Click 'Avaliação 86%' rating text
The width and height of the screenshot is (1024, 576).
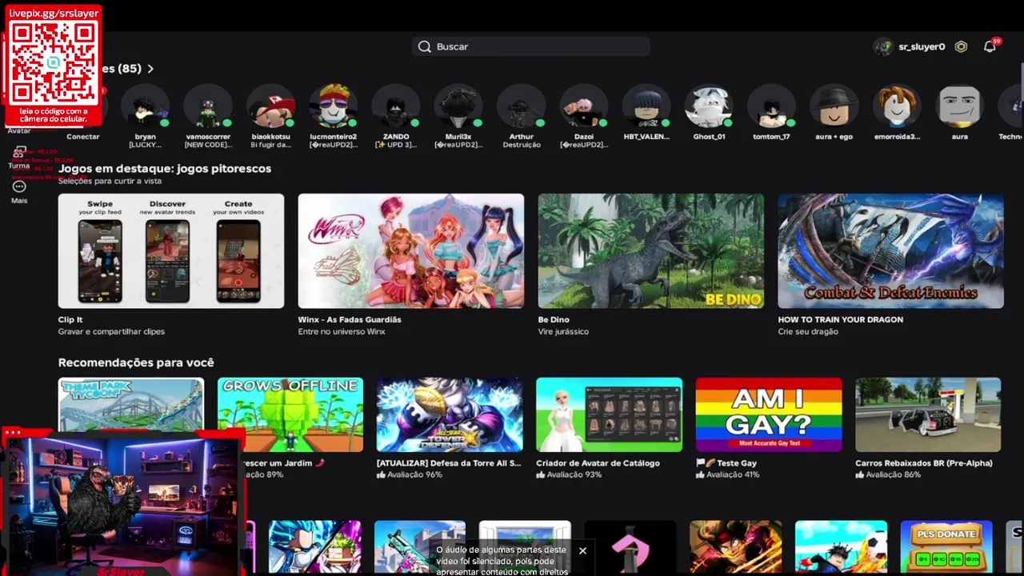[x=894, y=474]
